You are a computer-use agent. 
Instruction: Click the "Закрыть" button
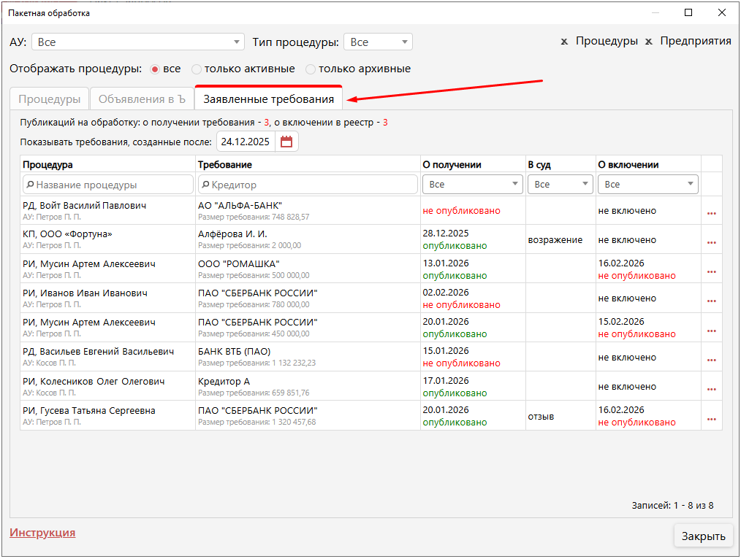point(702,536)
